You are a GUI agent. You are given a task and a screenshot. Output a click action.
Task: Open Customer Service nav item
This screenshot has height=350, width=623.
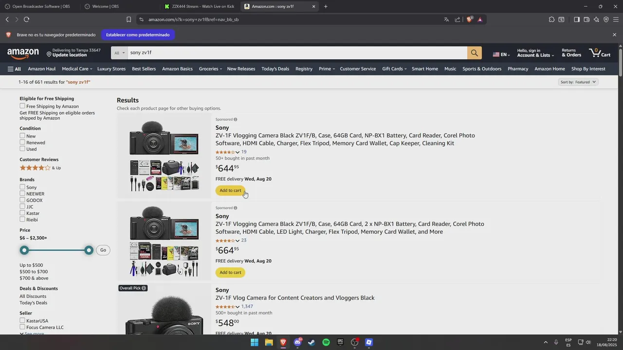click(358, 69)
